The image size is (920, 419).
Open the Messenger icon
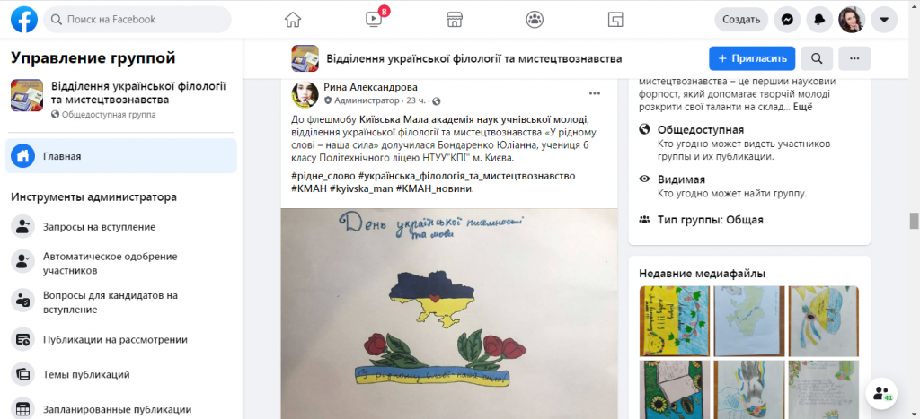787,20
